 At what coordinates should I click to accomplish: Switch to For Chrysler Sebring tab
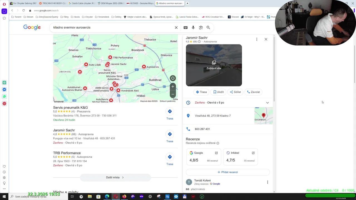[x=23, y=3]
